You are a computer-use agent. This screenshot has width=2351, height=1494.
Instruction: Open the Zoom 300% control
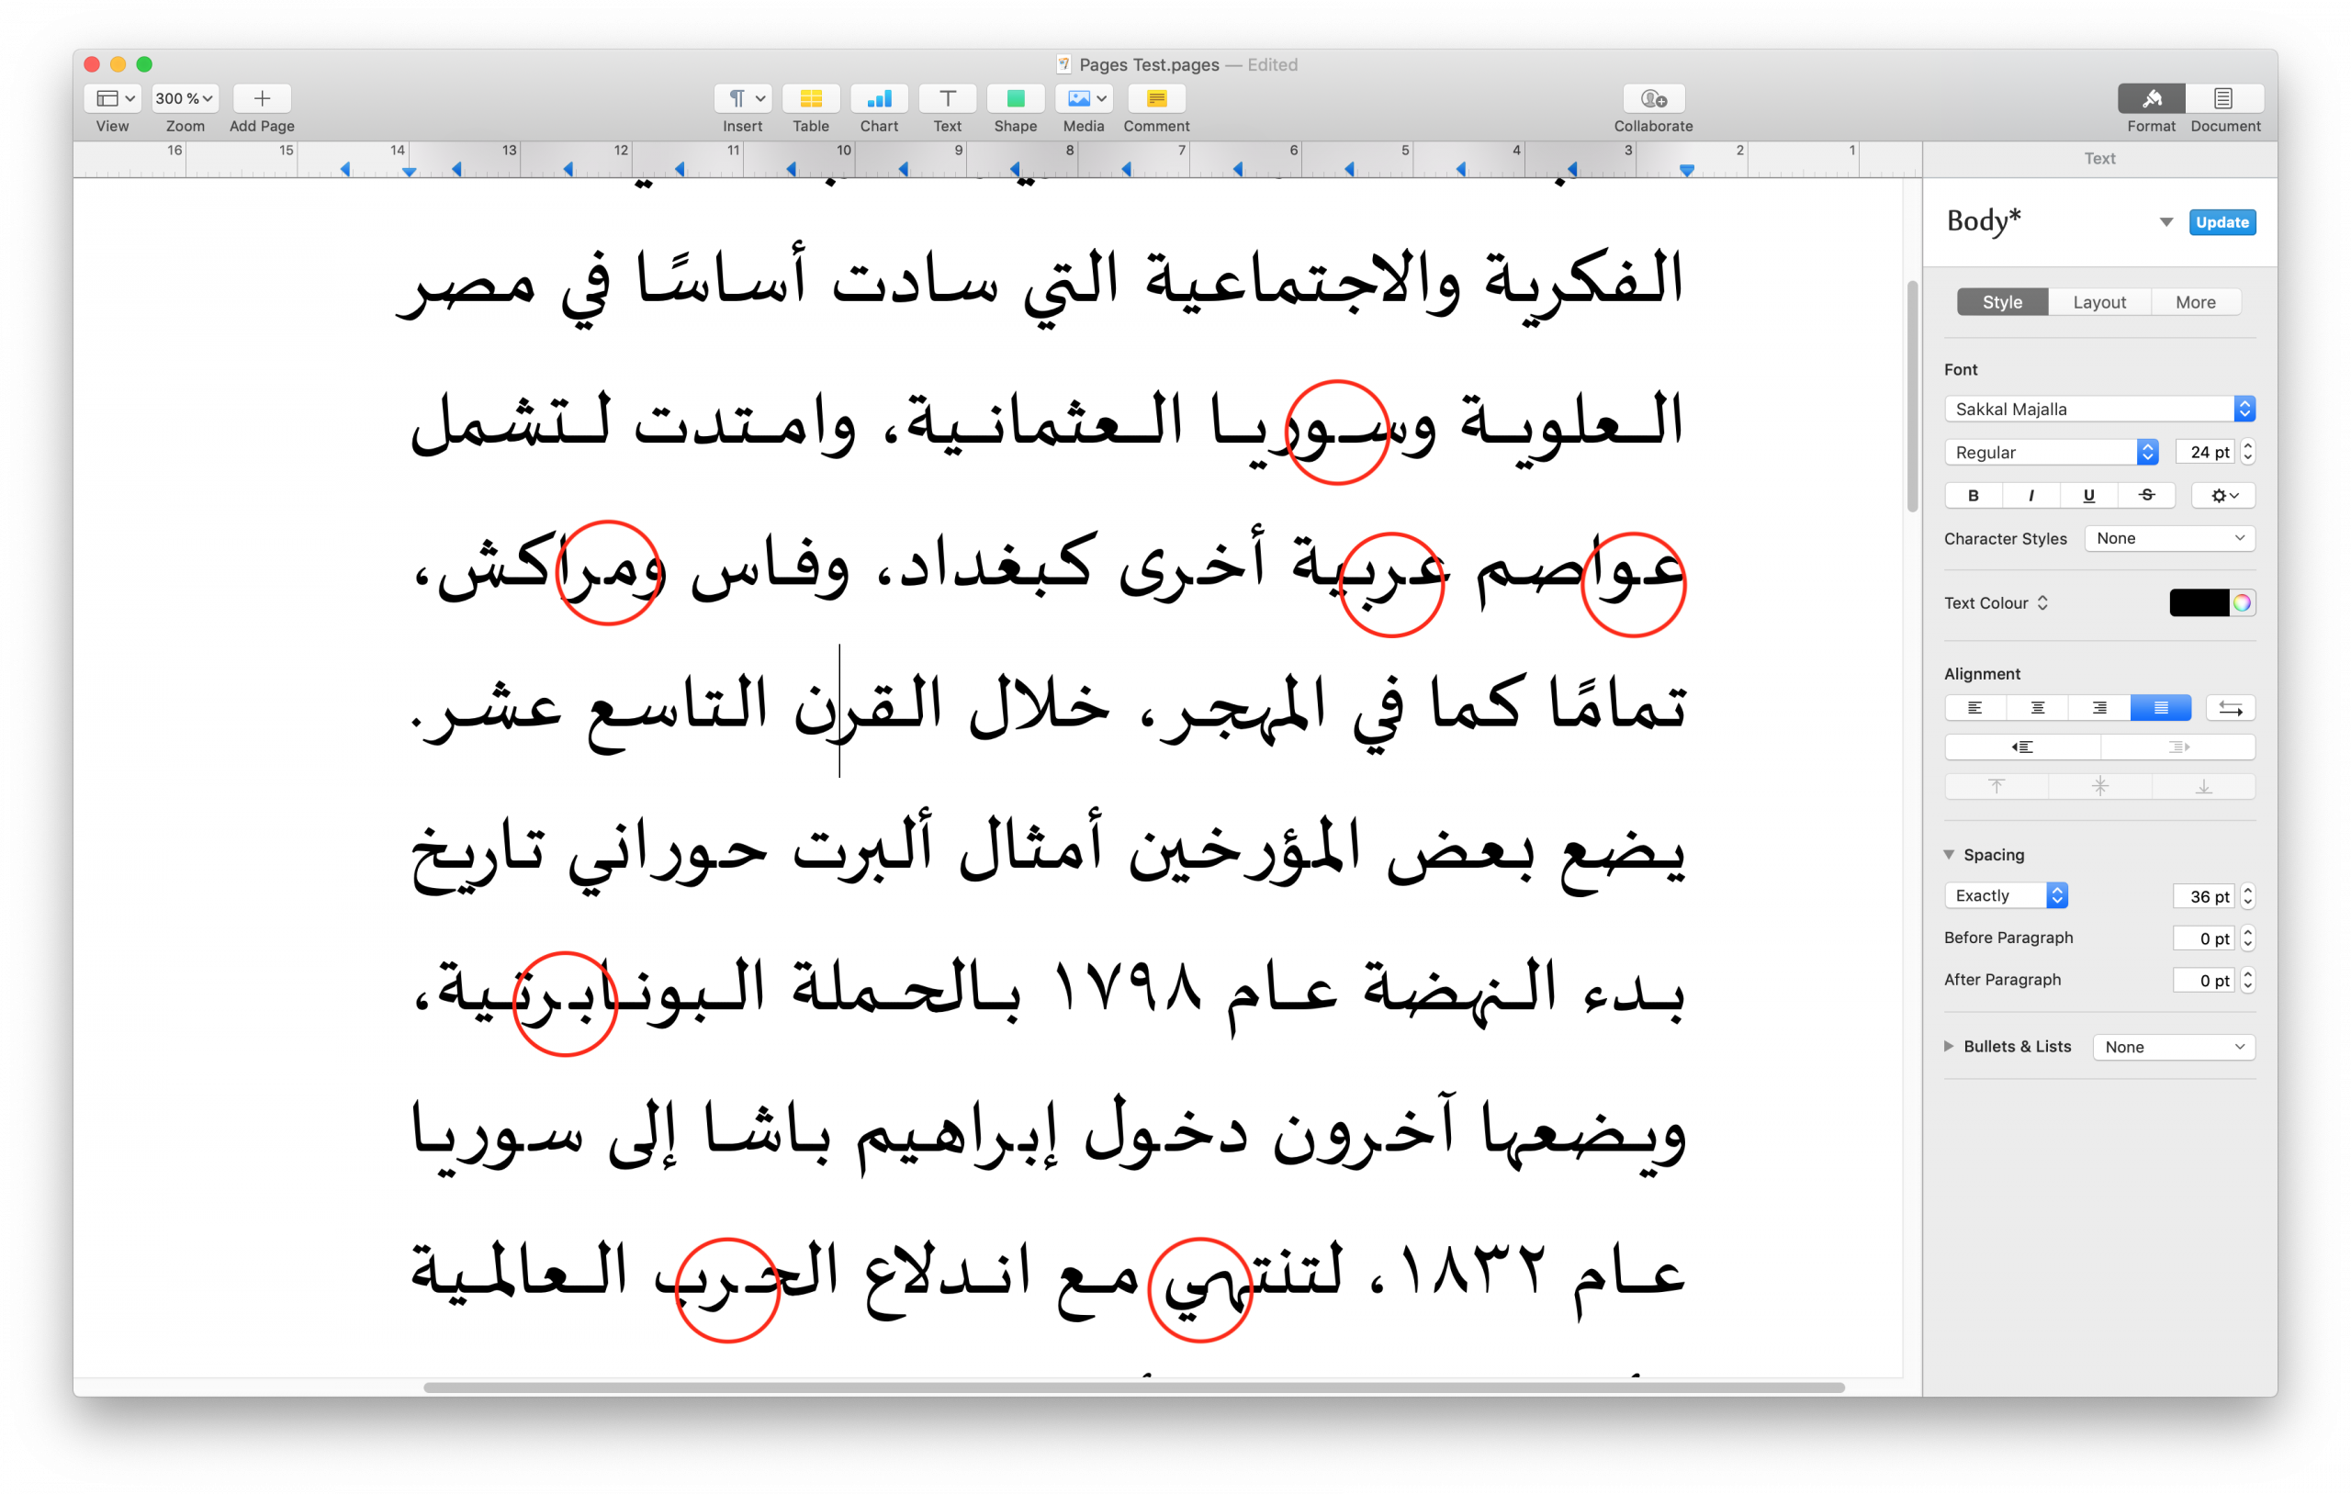[x=185, y=98]
